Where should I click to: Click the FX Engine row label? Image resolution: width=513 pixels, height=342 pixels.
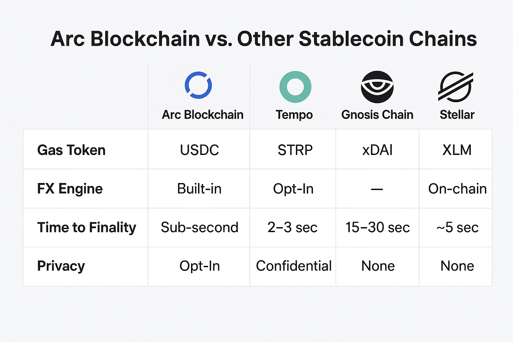tap(70, 189)
